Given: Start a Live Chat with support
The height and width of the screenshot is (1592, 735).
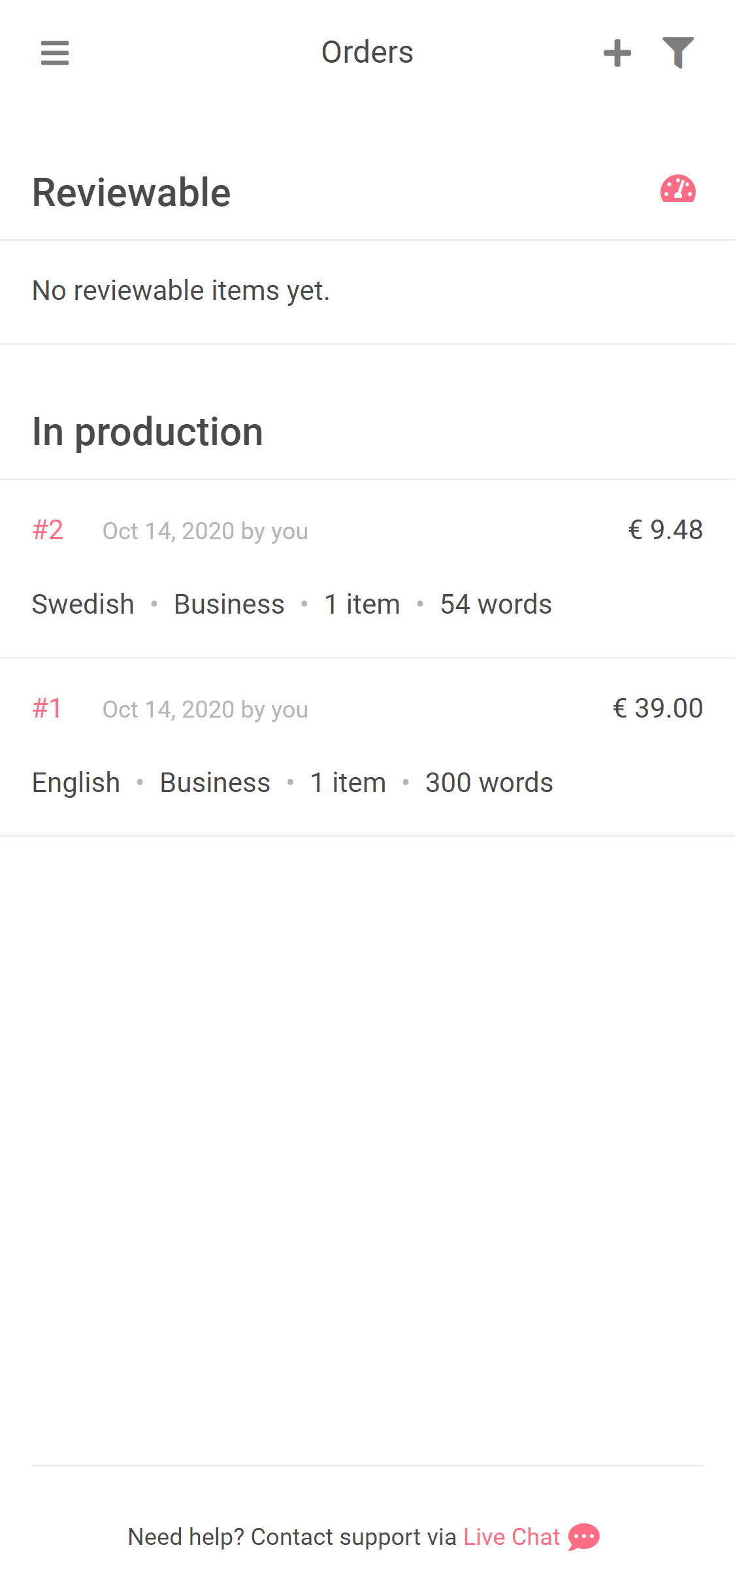Looking at the screenshot, I should click(x=512, y=1537).
